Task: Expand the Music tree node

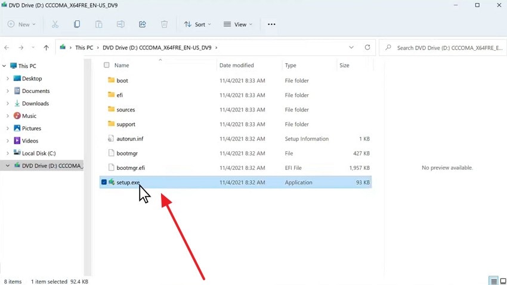Action: click(8, 116)
